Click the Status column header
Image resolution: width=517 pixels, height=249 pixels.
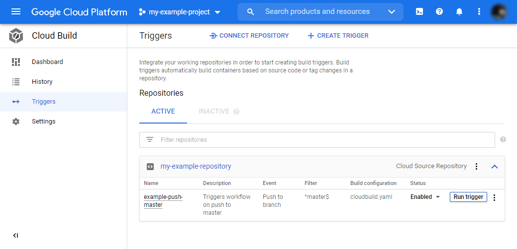click(418, 183)
